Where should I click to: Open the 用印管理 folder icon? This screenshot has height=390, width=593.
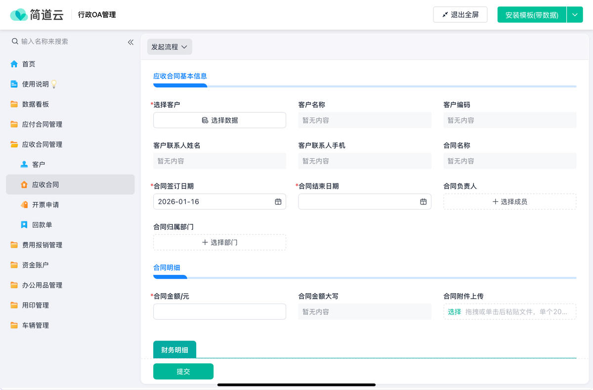[x=15, y=305]
